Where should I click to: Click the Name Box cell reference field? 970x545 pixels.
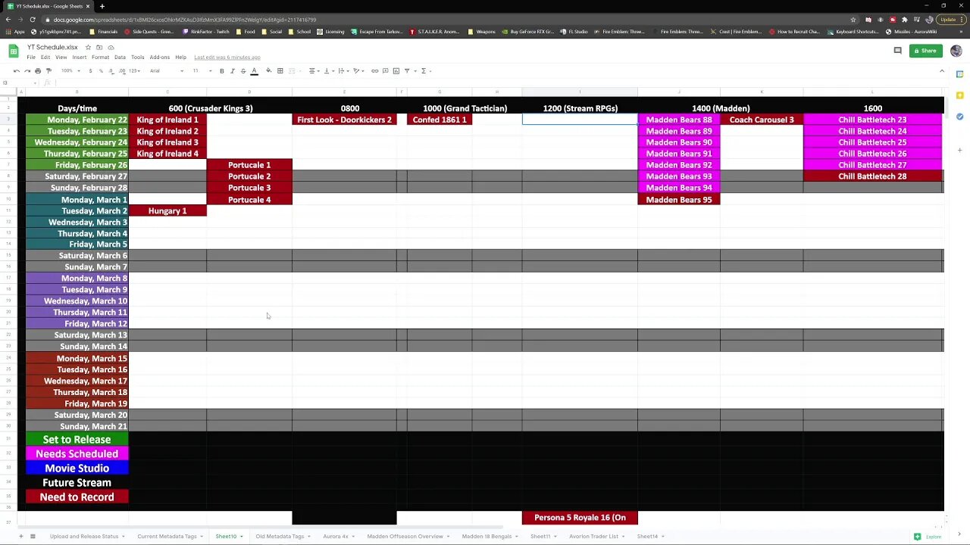(x=19, y=83)
